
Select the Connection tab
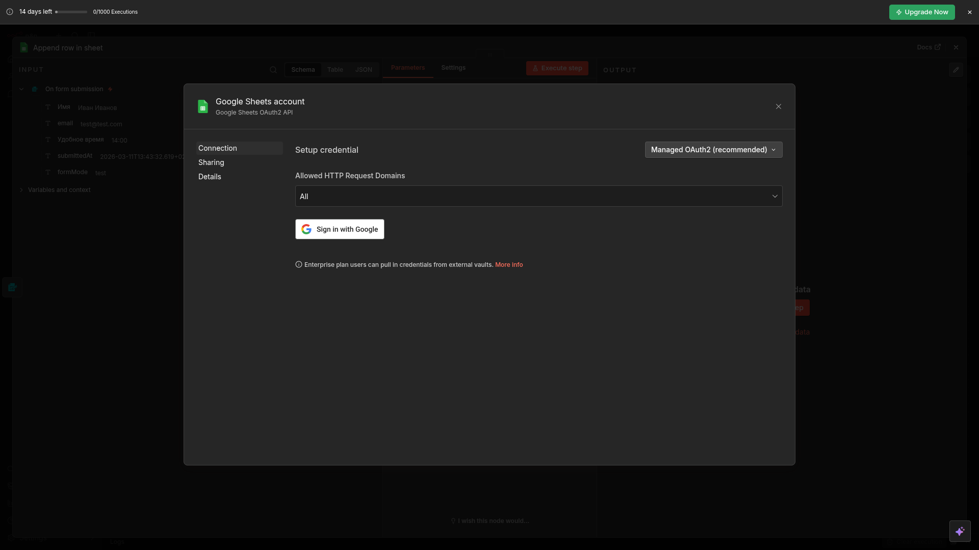(218, 148)
